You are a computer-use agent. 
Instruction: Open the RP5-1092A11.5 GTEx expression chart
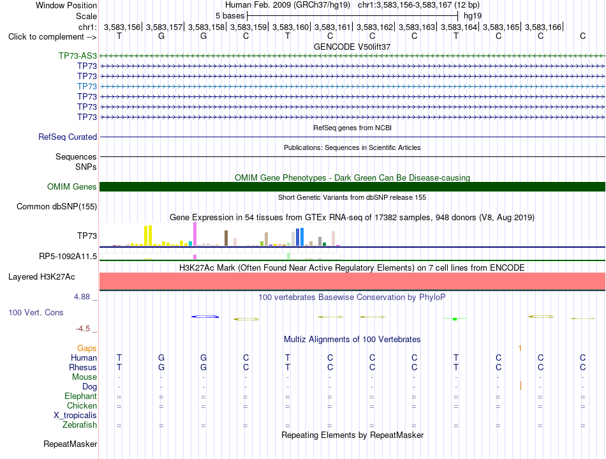point(220,256)
